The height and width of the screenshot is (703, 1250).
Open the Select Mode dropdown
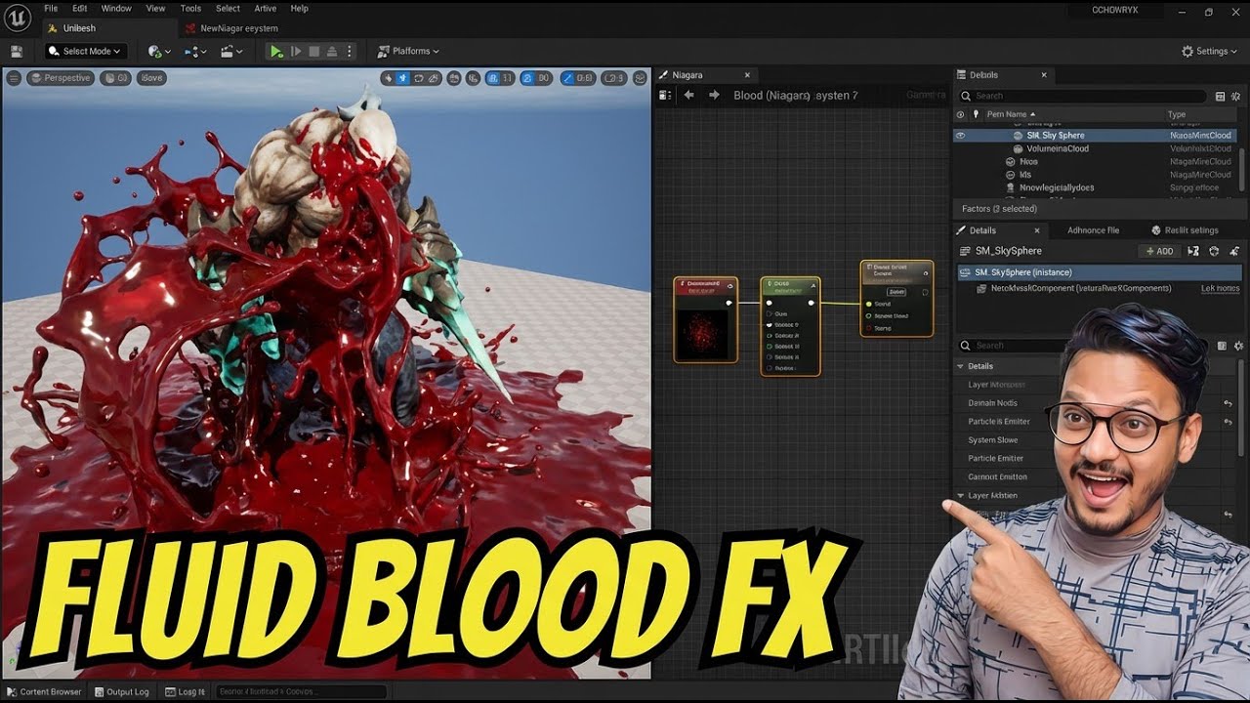pyautogui.click(x=86, y=51)
